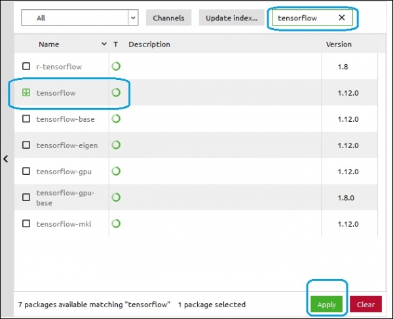Screen dimensions: 393x319
Task: Click version 1.12.0 in the tensorflow row
Action: 348,93
